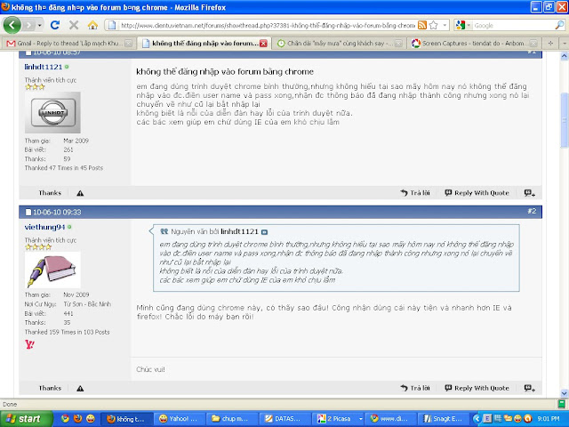Screen dimensions: 569x427
Task: Click Trả lời on post #1
Action: (x=415, y=193)
